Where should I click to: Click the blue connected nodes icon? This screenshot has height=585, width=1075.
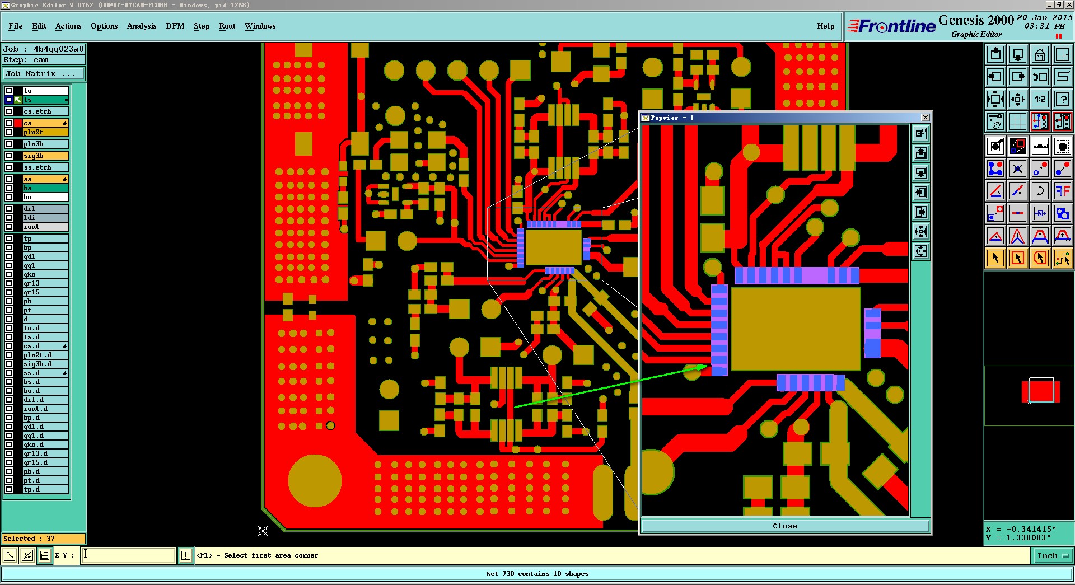tap(995, 169)
